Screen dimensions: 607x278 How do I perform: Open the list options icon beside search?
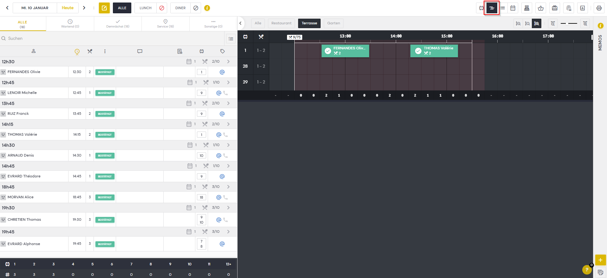pos(231,39)
